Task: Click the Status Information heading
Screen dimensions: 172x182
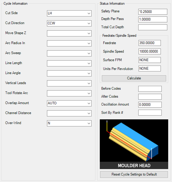Action: [112, 4]
